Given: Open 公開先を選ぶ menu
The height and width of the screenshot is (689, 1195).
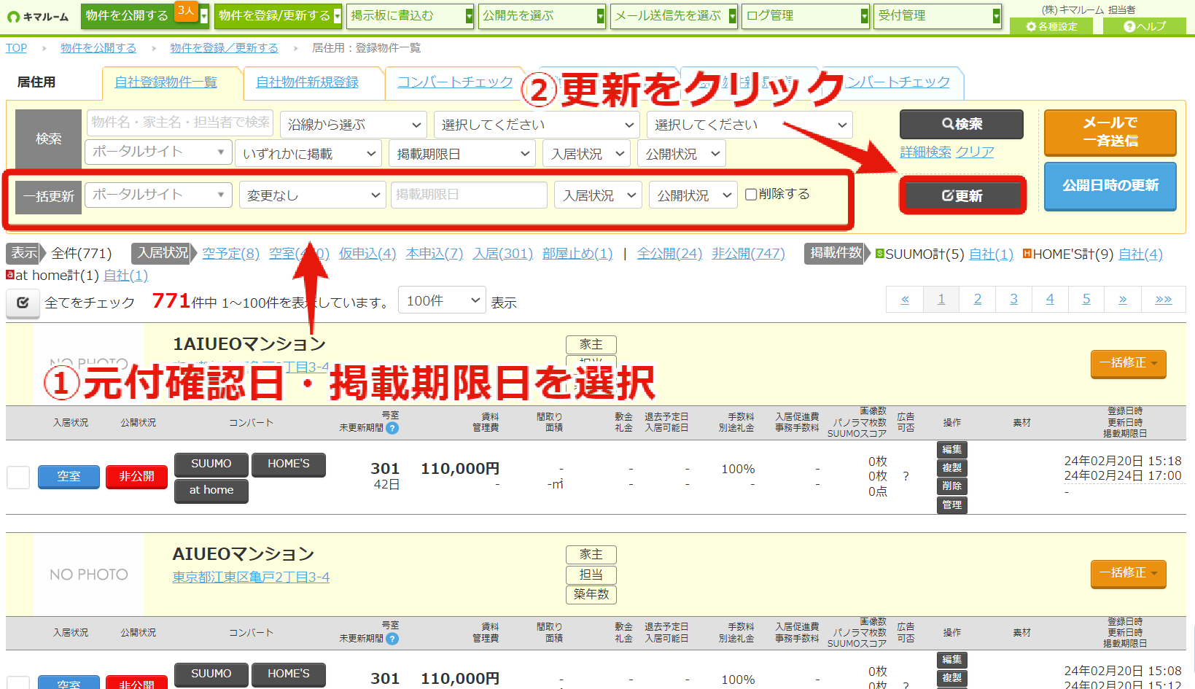Looking at the screenshot, I should pos(542,15).
